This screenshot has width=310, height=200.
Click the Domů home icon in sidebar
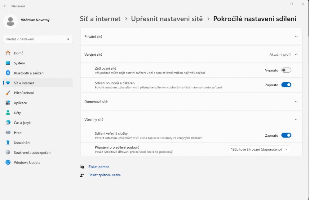(x=8, y=53)
